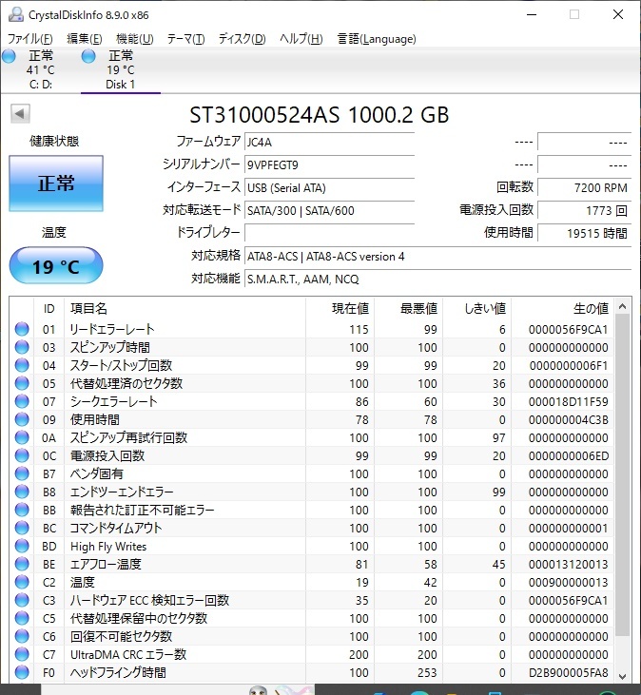Click status orb of スタート/ストップ回数 row
The width and height of the screenshot is (641, 695).
(22, 366)
